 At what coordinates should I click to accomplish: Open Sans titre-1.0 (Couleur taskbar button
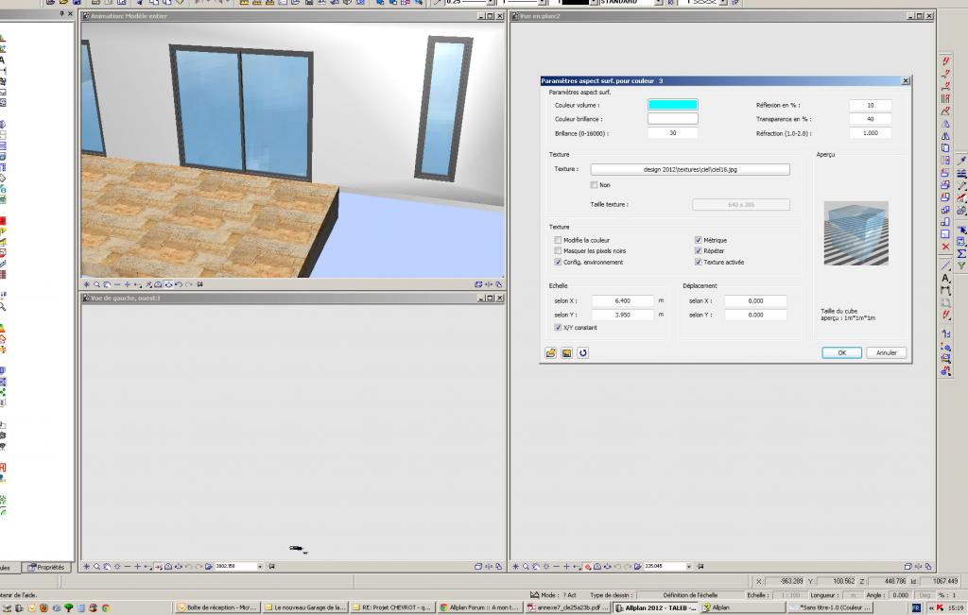(x=830, y=607)
